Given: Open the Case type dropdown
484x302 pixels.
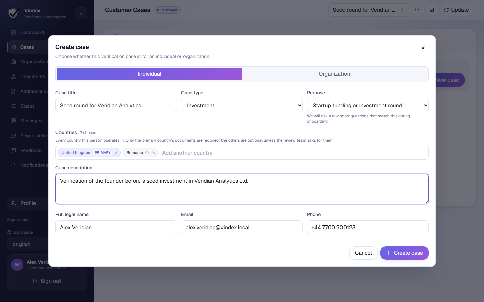Looking at the screenshot, I should coord(242,105).
